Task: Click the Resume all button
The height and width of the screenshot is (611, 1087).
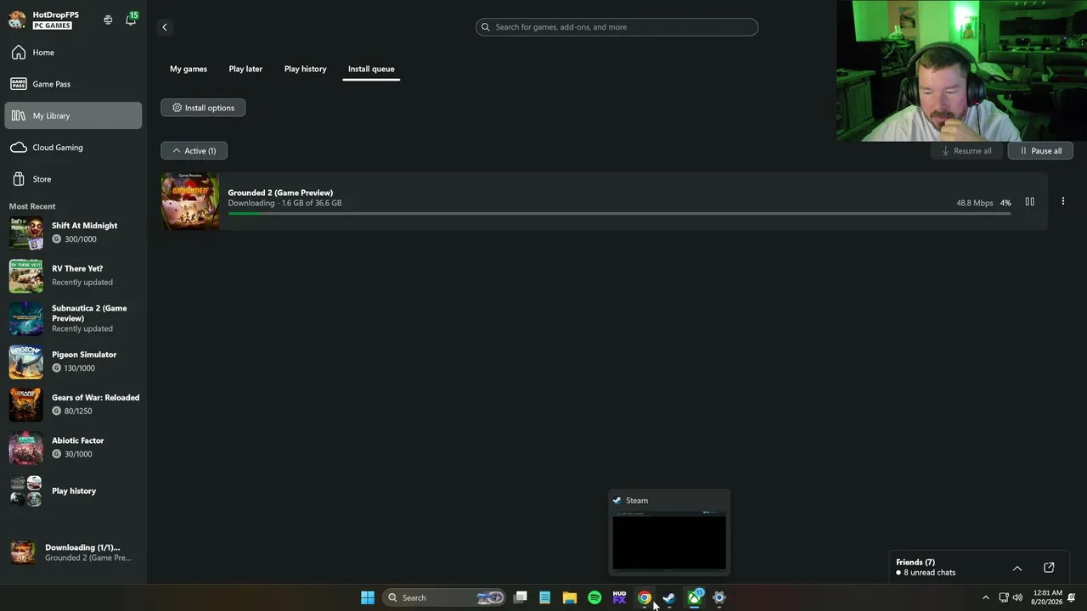Action: click(966, 151)
